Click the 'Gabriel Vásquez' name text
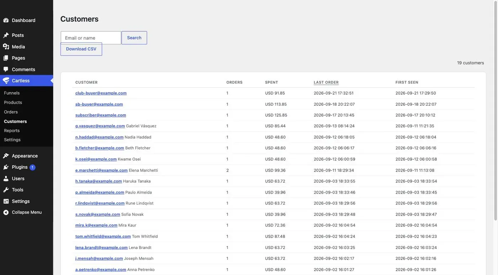Viewport: 498px width, 275px height. pos(141,126)
